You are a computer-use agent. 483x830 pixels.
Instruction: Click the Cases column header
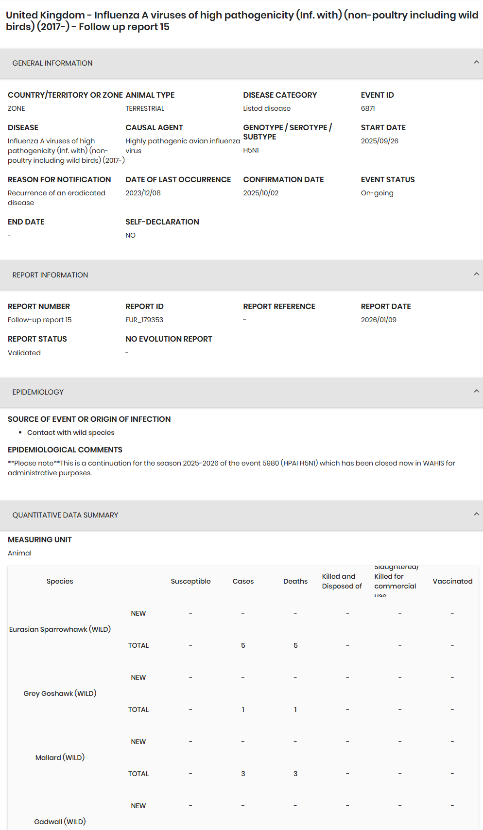[x=243, y=581]
